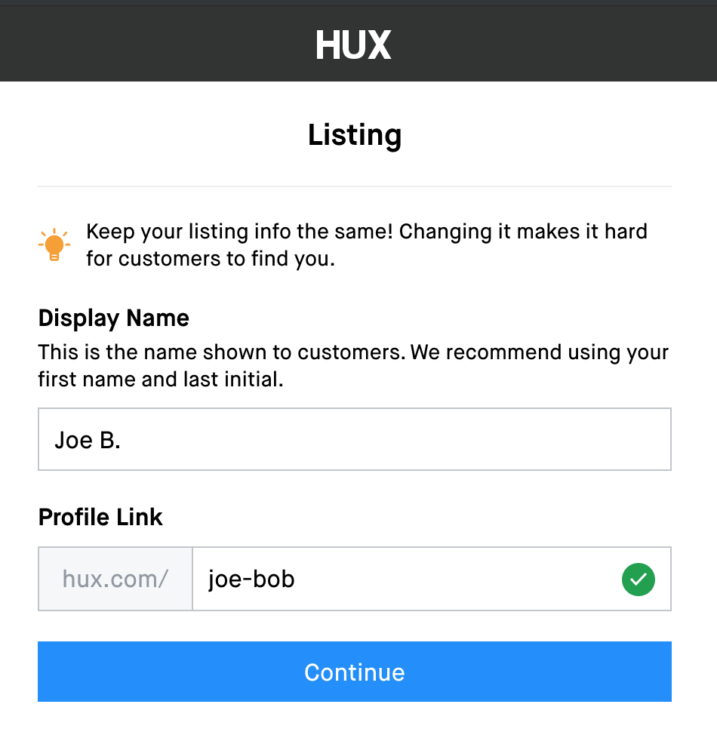Click the green checkmark validation icon

(x=638, y=580)
